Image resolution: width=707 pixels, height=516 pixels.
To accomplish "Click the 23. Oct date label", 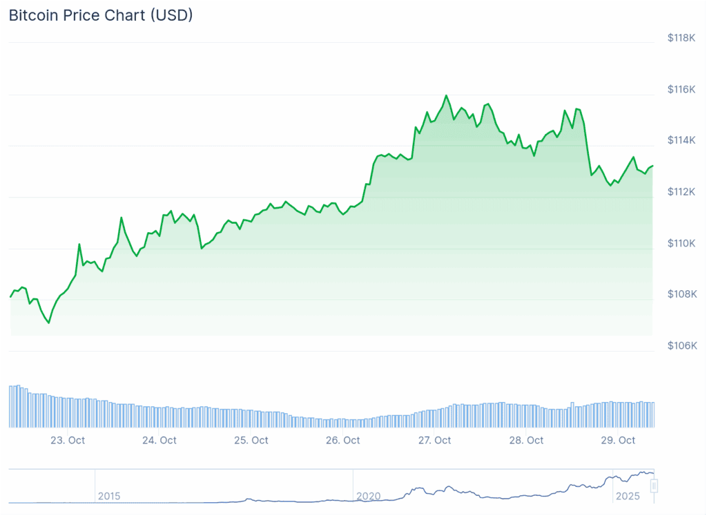I will (68, 440).
